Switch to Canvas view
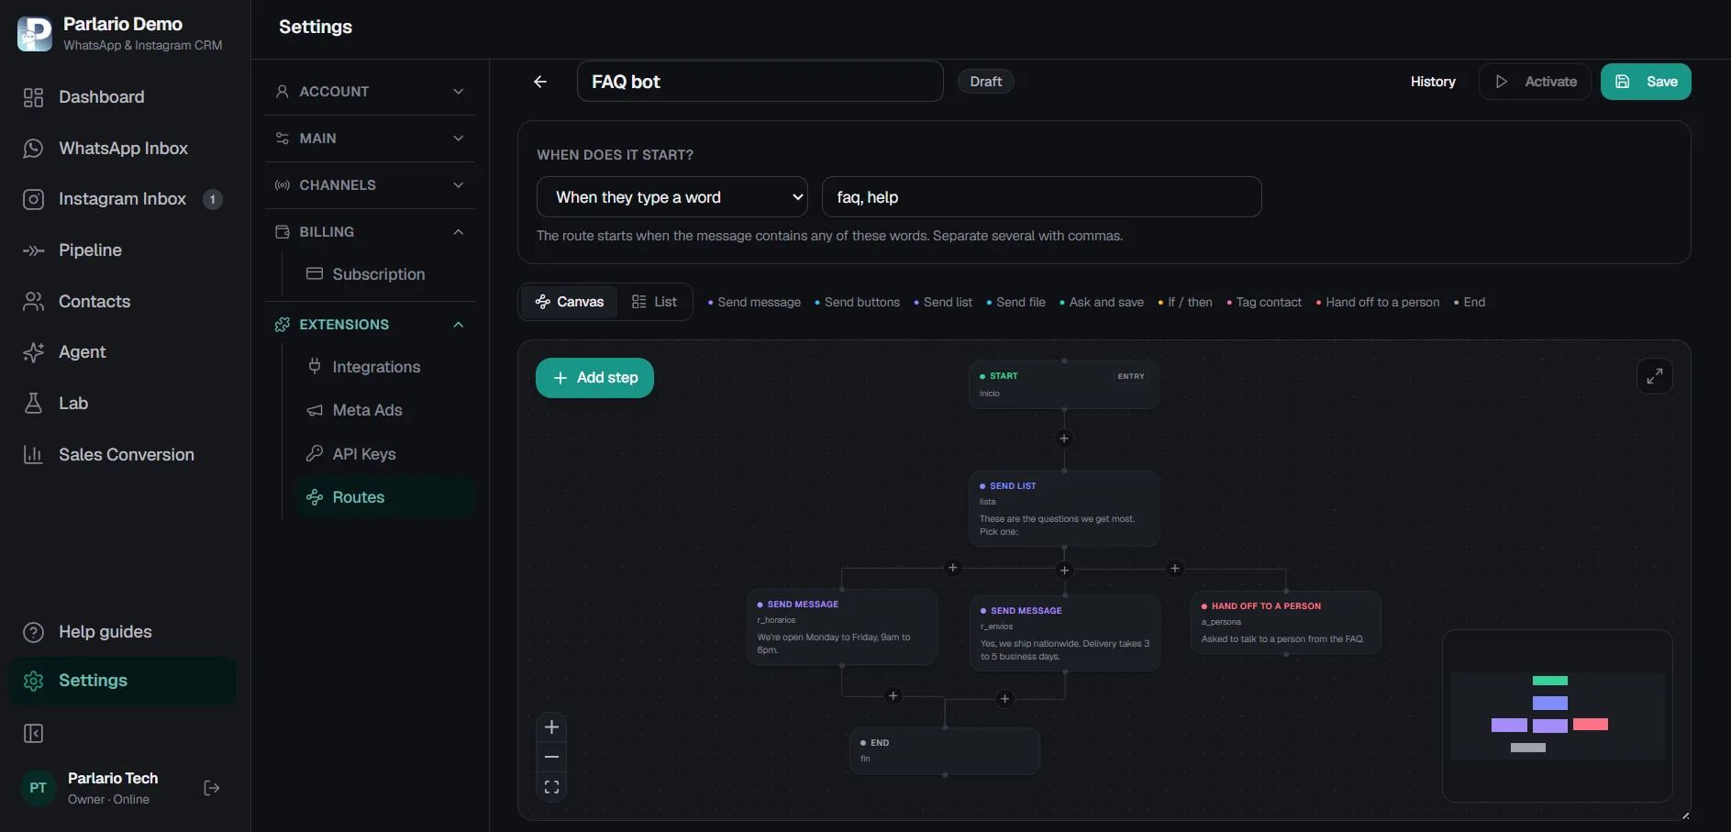1731x832 pixels. coord(570,302)
